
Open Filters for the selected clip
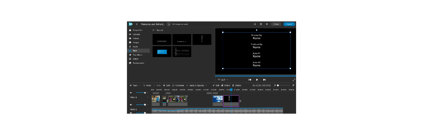click(x=225, y=85)
